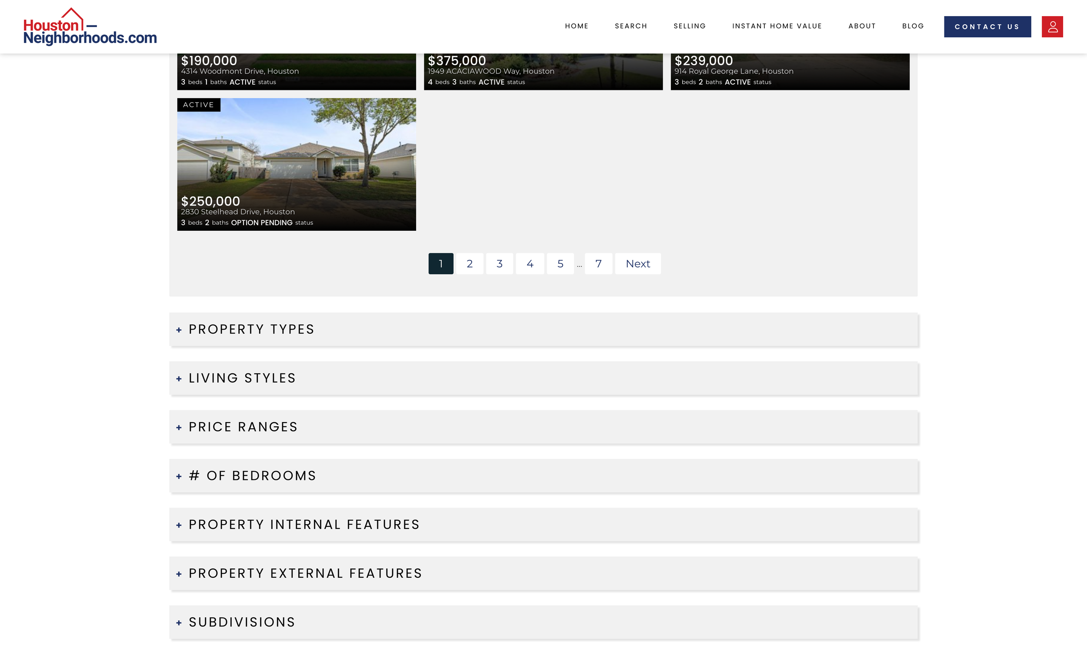Go to results page 3

point(499,263)
